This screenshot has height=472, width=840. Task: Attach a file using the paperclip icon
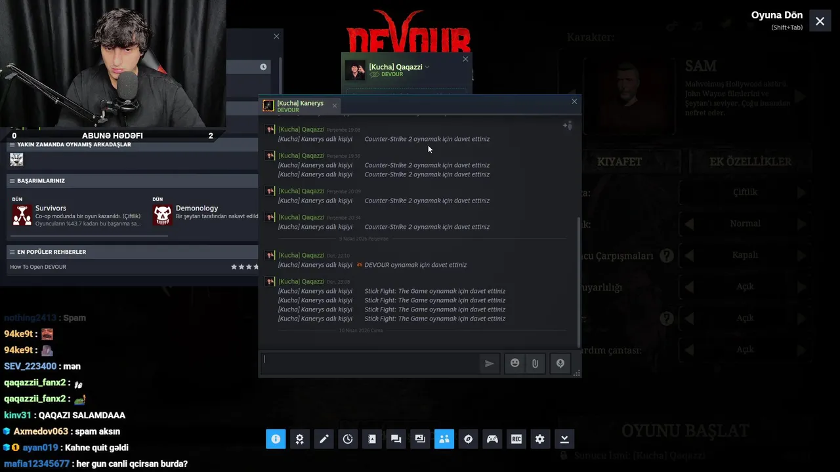pyautogui.click(x=535, y=363)
